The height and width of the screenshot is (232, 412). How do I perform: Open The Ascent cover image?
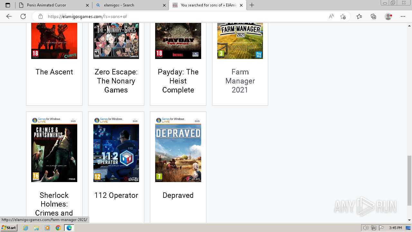pyautogui.click(x=54, y=41)
